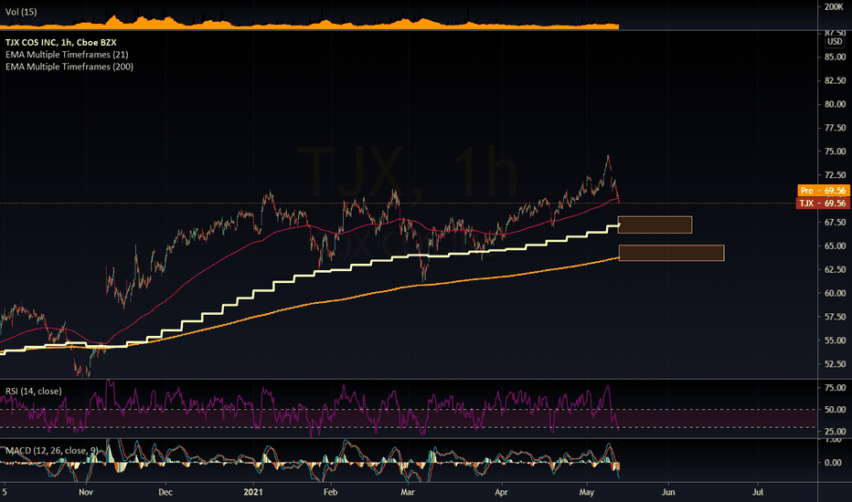Click the MACD 0.00 axis label
The image size is (852, 502).
(x=833, y=463)
